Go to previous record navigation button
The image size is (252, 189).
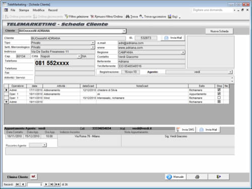click(23, 184)
